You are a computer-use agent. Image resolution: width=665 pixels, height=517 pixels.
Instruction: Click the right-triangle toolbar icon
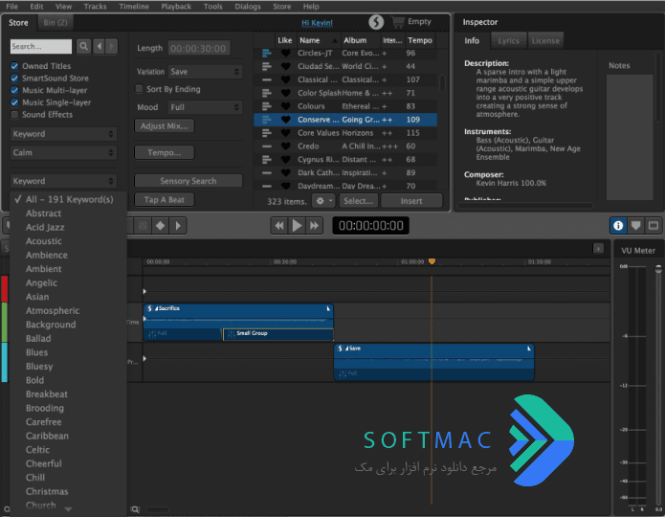point(178,225)
